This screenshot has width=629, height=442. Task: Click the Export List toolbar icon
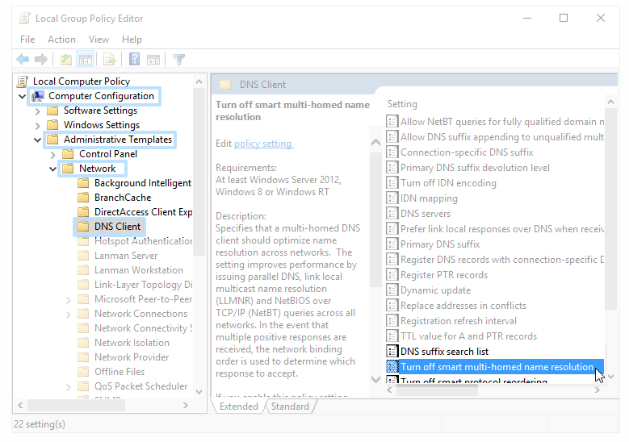110,60
